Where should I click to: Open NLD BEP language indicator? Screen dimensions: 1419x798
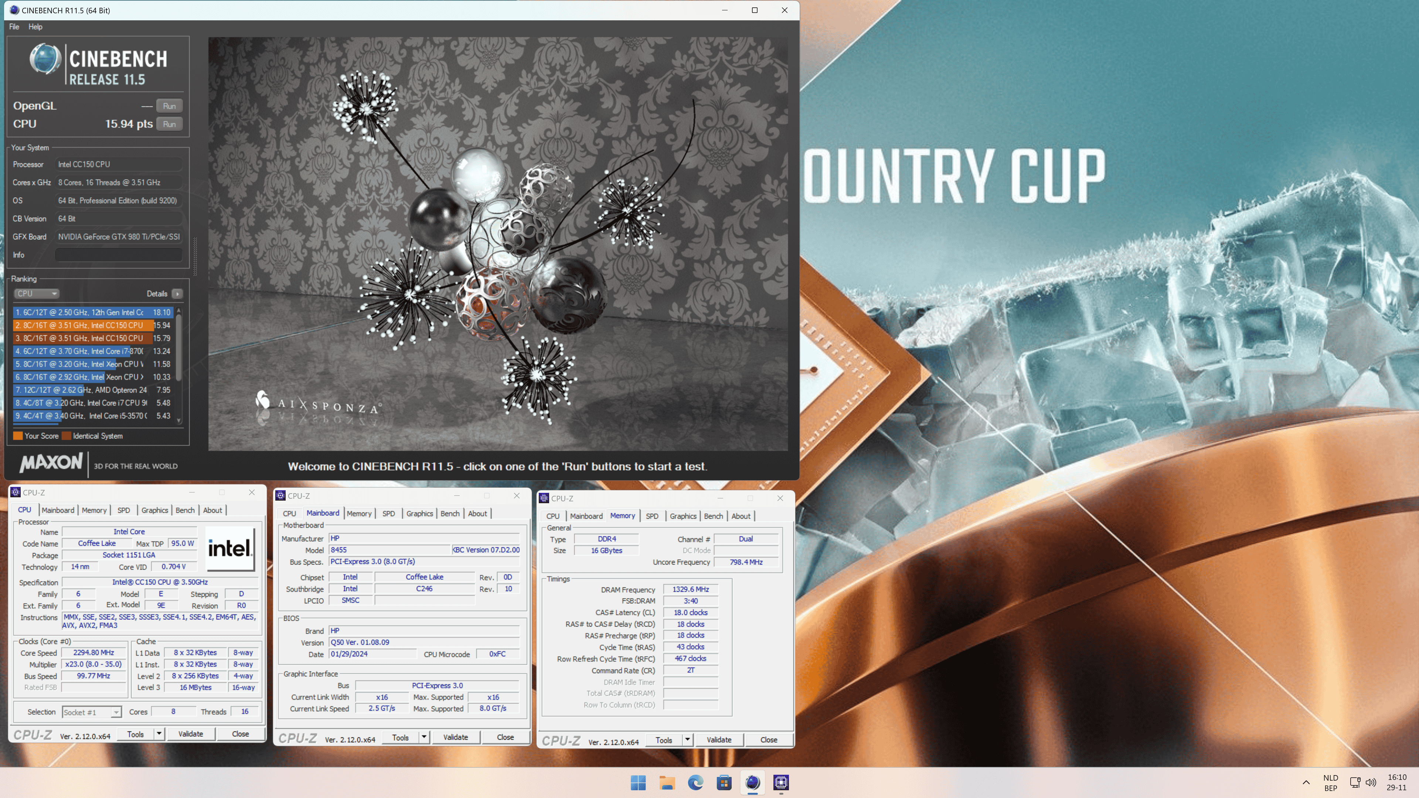[x=1330, y=782]
